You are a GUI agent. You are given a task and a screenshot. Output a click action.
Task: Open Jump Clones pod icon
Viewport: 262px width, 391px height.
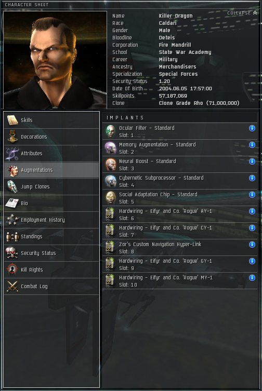[12, 186]
